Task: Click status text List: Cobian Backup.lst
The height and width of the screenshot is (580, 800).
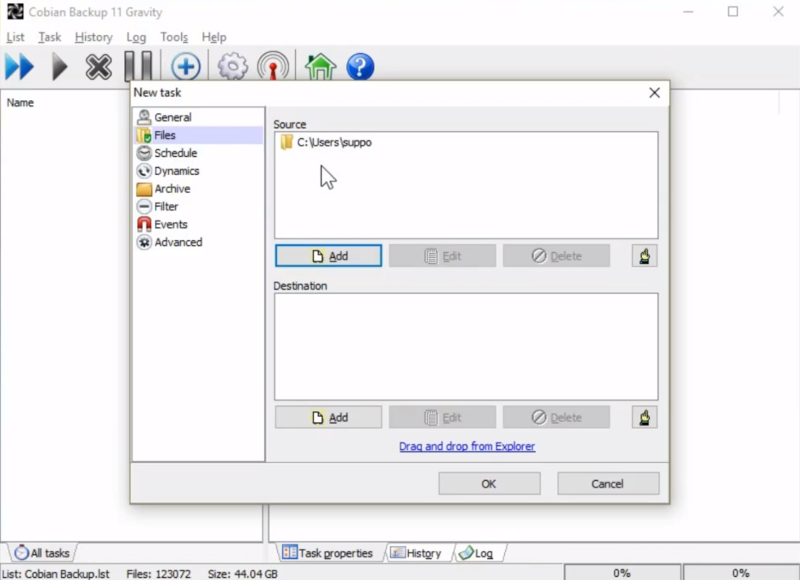Action: (56, 573)
